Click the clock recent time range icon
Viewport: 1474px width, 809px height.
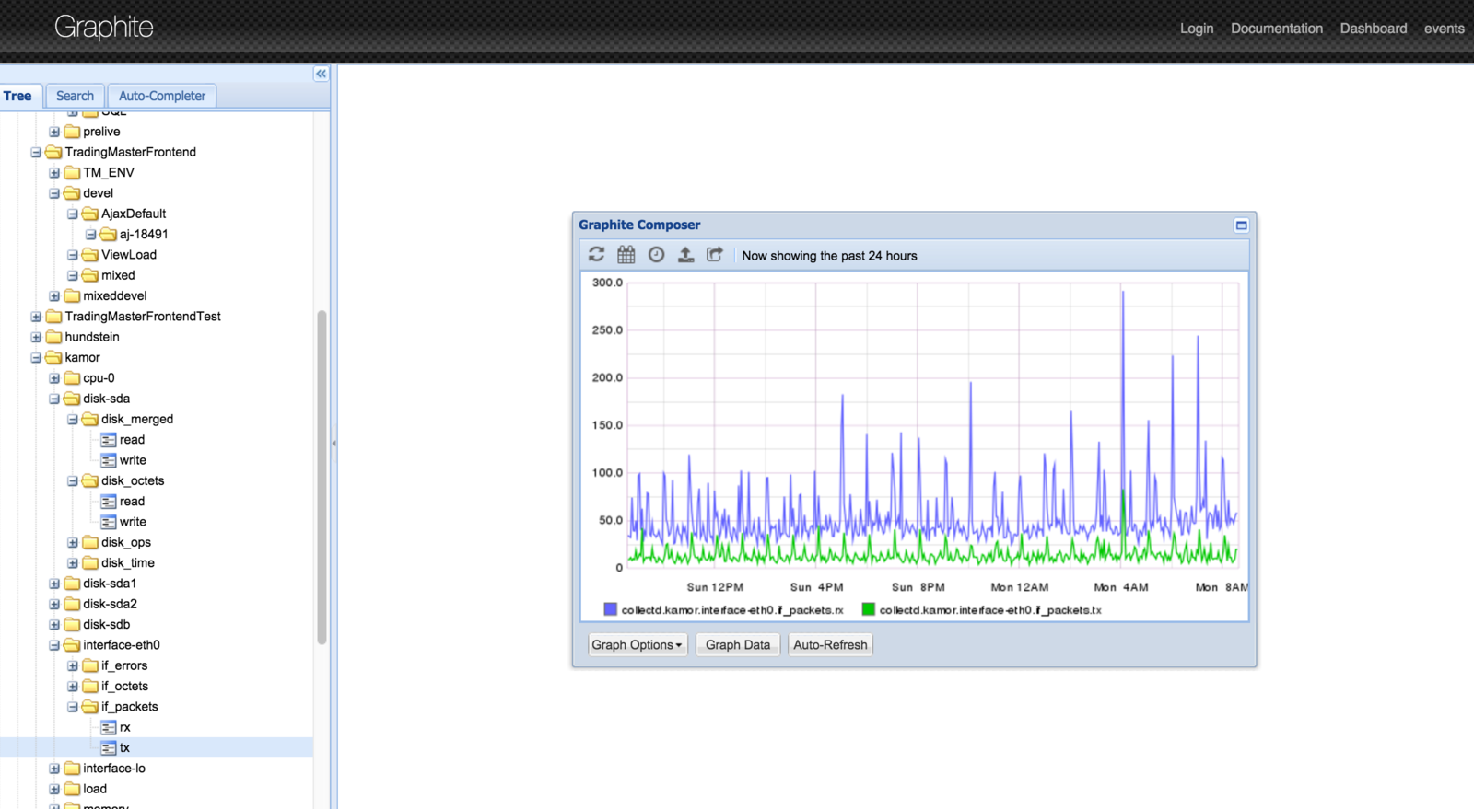click(656, 255)
